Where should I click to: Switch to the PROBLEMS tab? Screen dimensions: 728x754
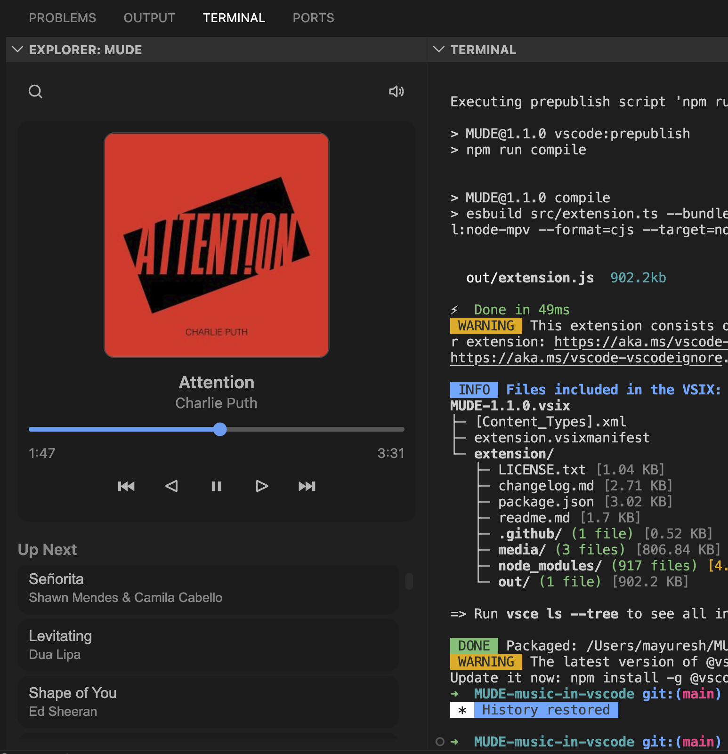[x=63, y=18]
